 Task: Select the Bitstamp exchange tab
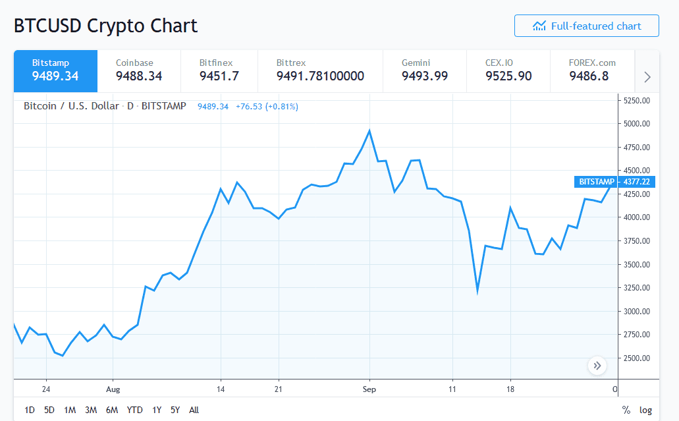(x=55, y=70)
